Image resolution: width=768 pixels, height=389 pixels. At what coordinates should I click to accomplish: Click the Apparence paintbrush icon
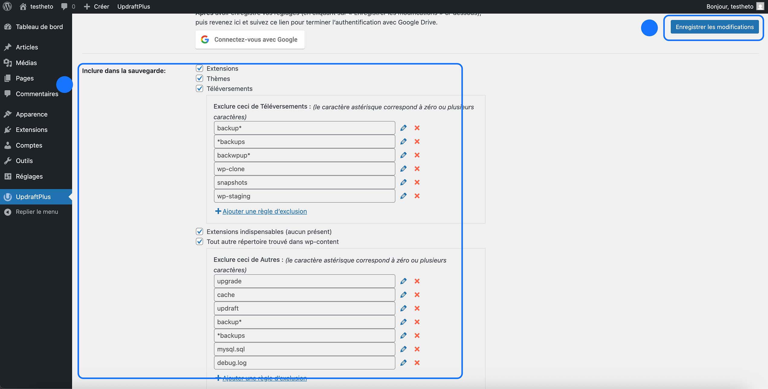click(8, 114)
